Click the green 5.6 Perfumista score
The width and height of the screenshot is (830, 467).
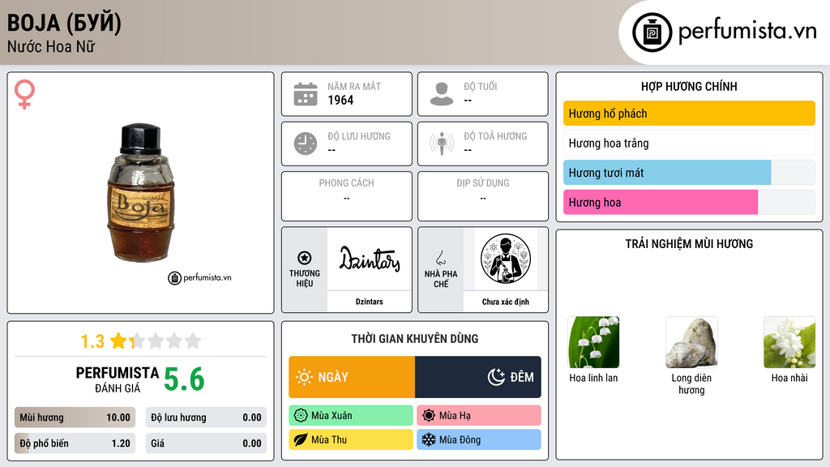pos(184,379)
